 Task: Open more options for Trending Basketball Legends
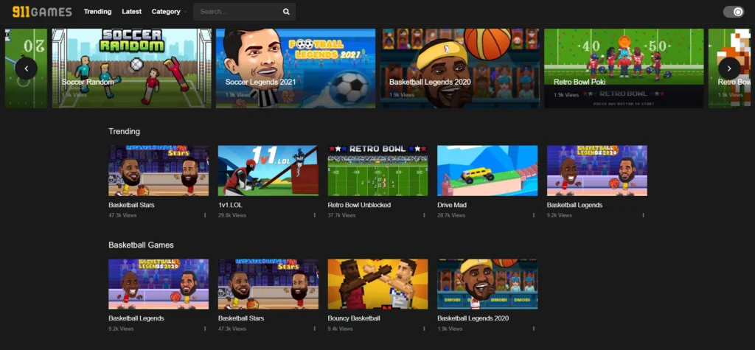(643, 215)
